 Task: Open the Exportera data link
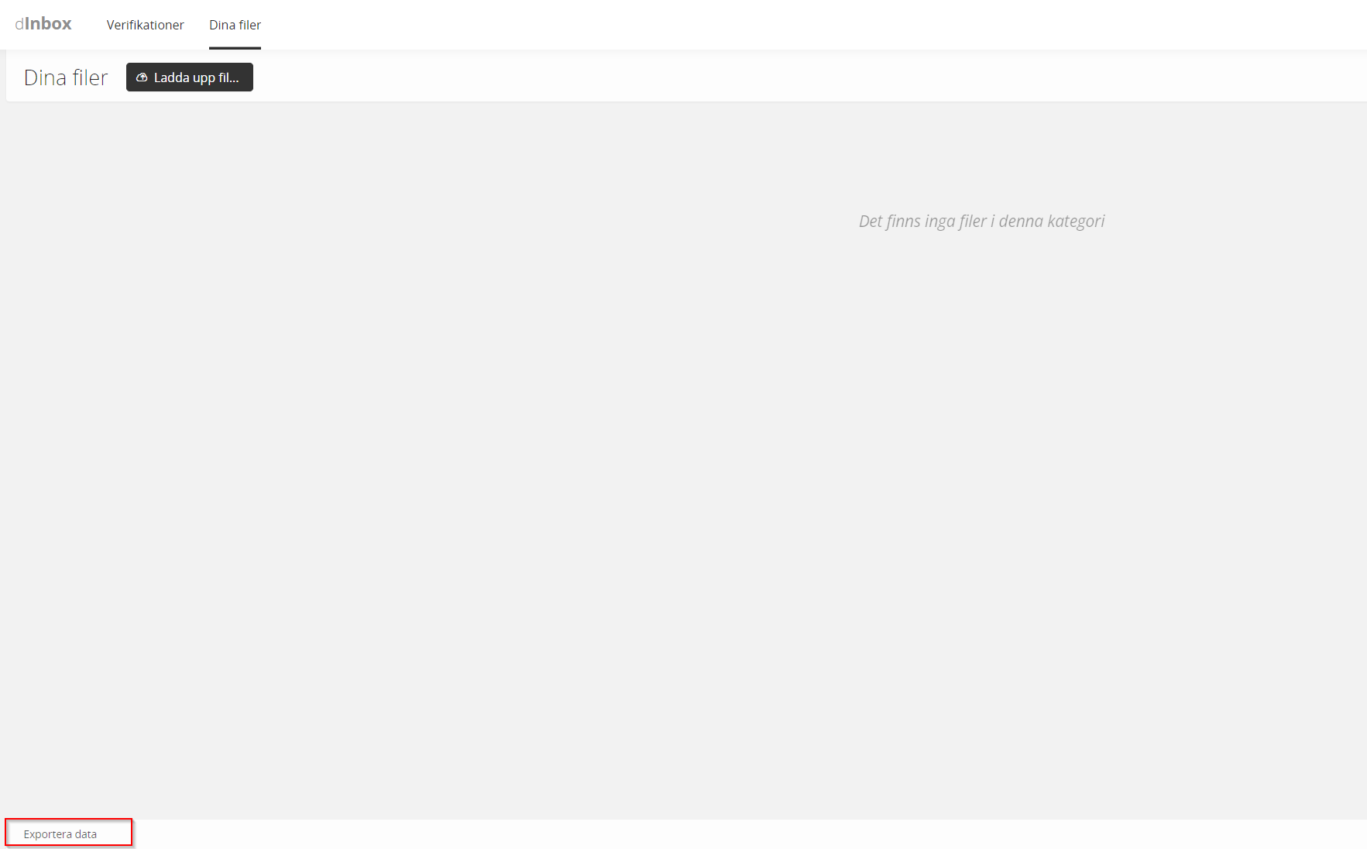point(60,834)
